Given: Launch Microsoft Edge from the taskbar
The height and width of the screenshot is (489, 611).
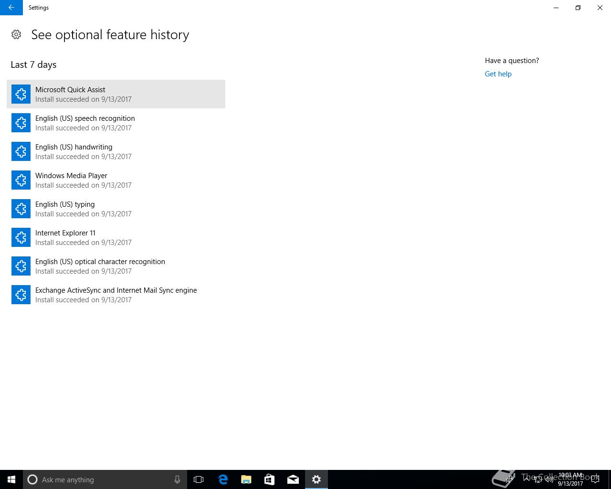Looking at the screenshot, I should pyautogui.click(x=223, y=479).
